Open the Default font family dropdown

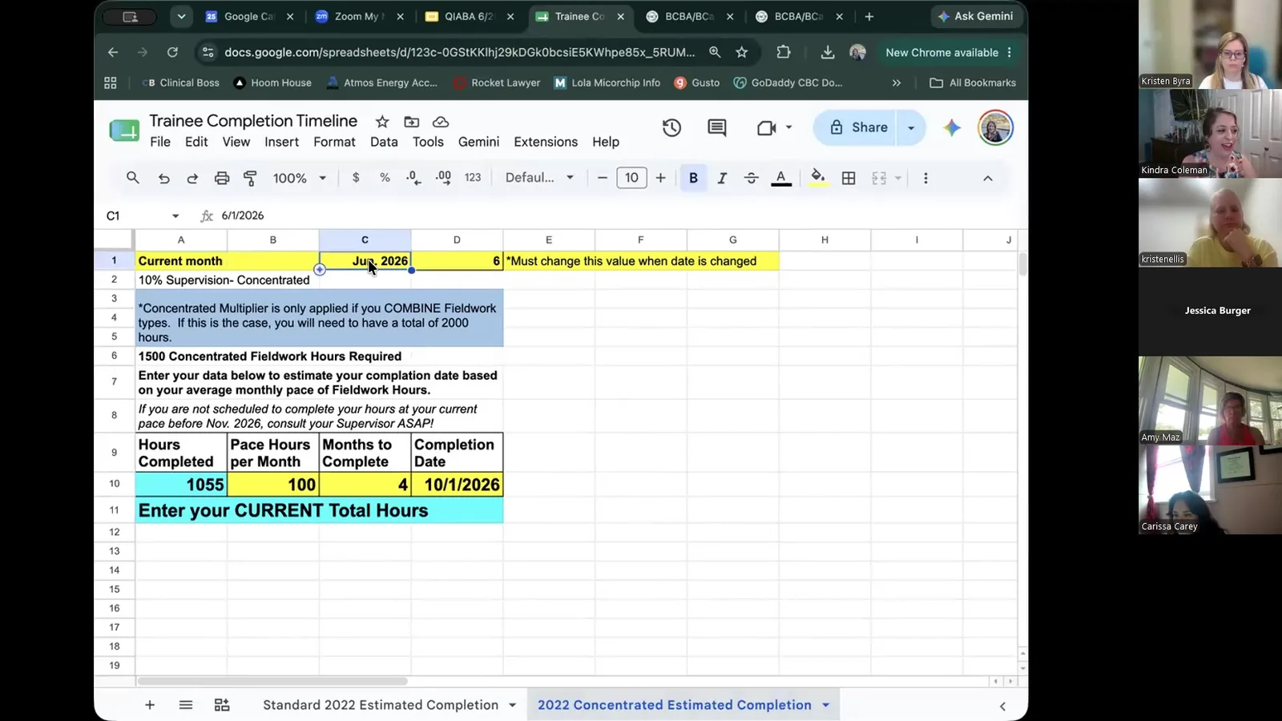(x=539, y=178)
